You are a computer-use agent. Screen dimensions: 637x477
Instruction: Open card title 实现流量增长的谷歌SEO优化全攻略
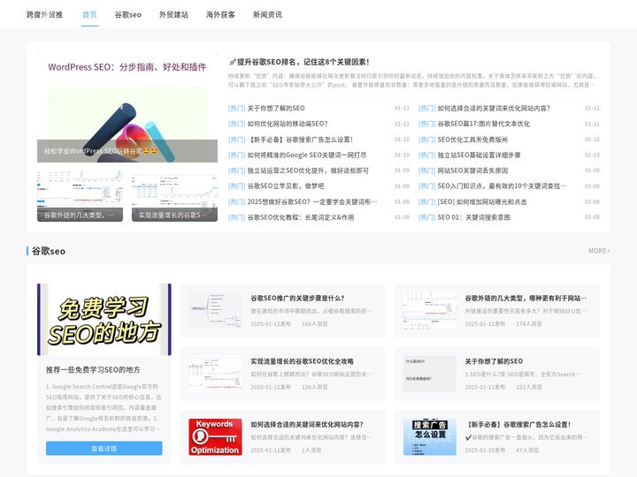click(x=302, y=361)
